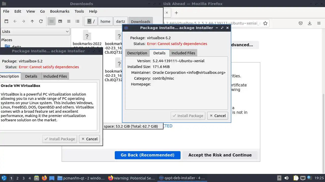Click the removable media eject tray icon

(x=279, y=178)
